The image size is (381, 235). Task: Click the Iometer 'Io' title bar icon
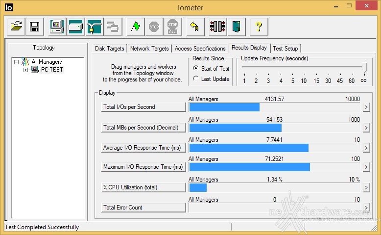point(8,7)
